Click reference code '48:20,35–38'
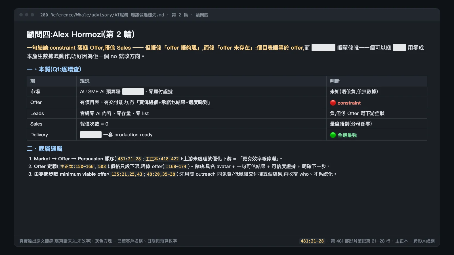Image resolution: width=454 pixels, height=255 pixels. 161,174
